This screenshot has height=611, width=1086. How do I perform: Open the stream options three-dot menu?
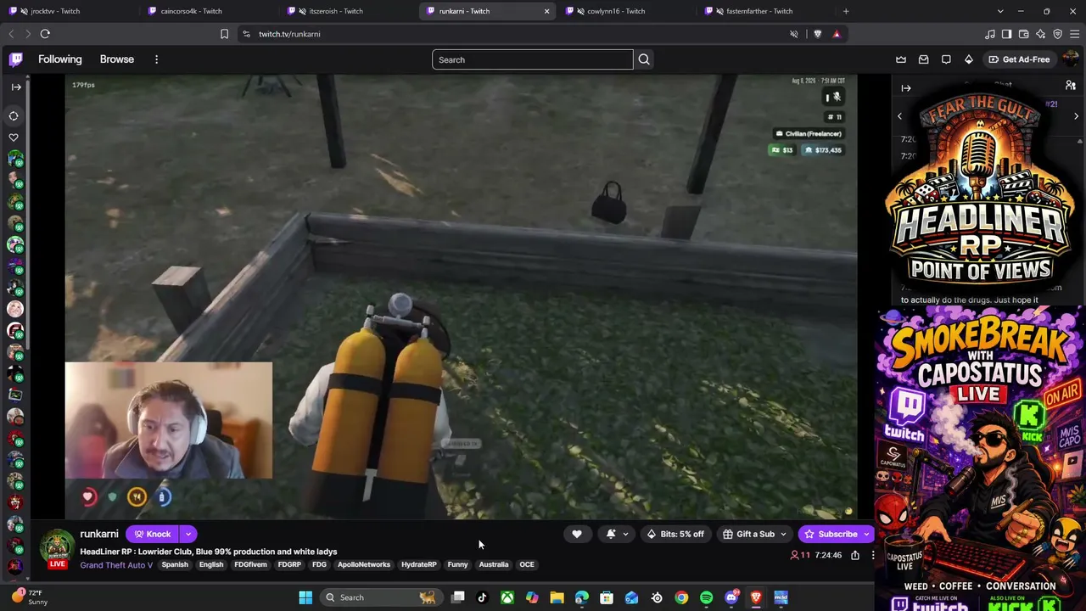(873, 555)
